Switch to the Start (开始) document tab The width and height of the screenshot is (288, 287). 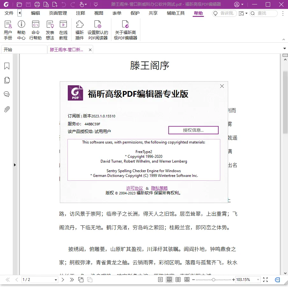click(x=24, y=50)
